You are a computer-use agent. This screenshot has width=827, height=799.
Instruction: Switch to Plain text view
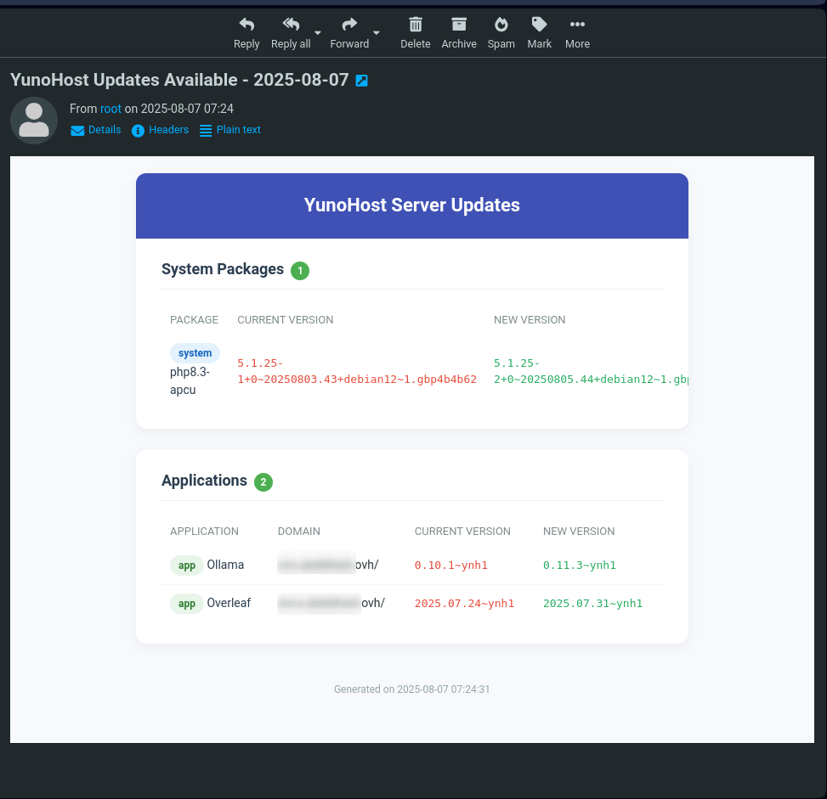230,130
